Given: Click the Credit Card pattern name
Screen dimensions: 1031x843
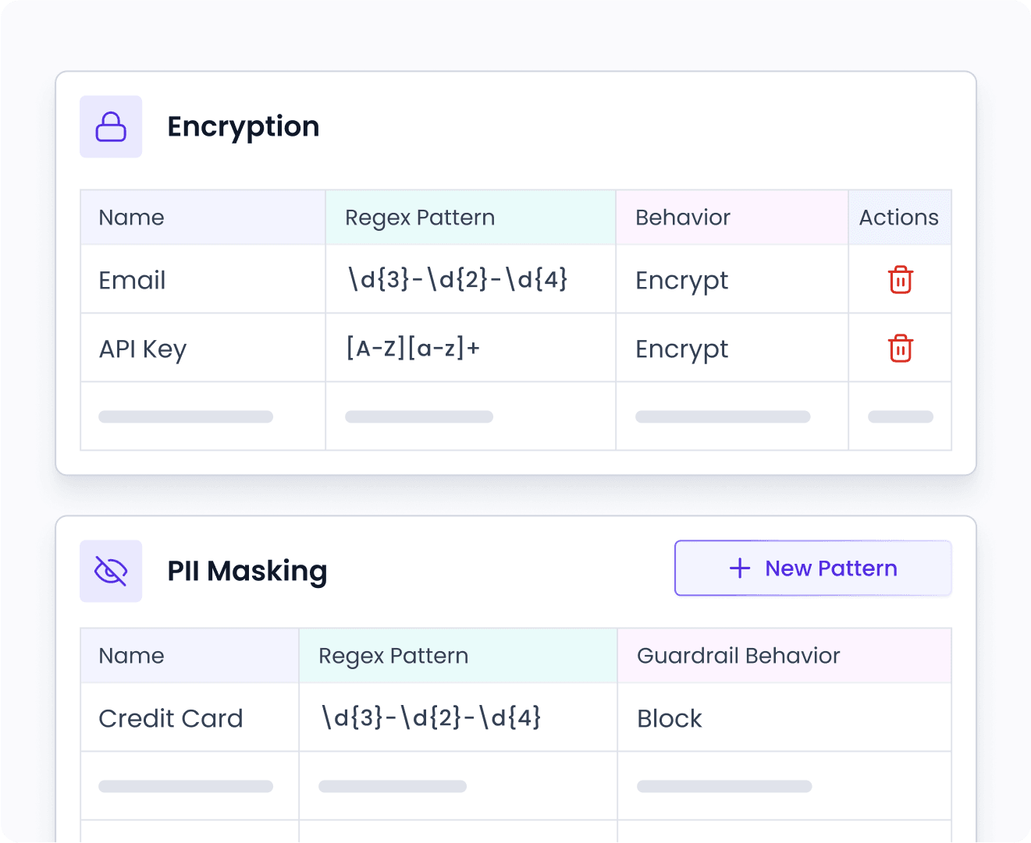Looking at the screenshot, I should pyautogui.click(x=171, y=718).
